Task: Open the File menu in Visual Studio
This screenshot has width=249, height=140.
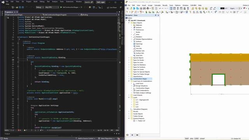Action: (x=7, y=2)
